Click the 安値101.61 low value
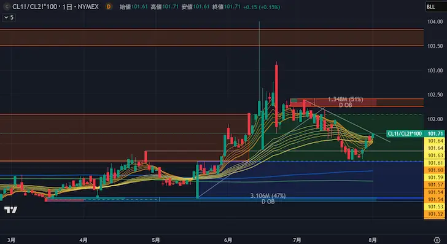The image size is (447, 244). [x=195, y=7]
